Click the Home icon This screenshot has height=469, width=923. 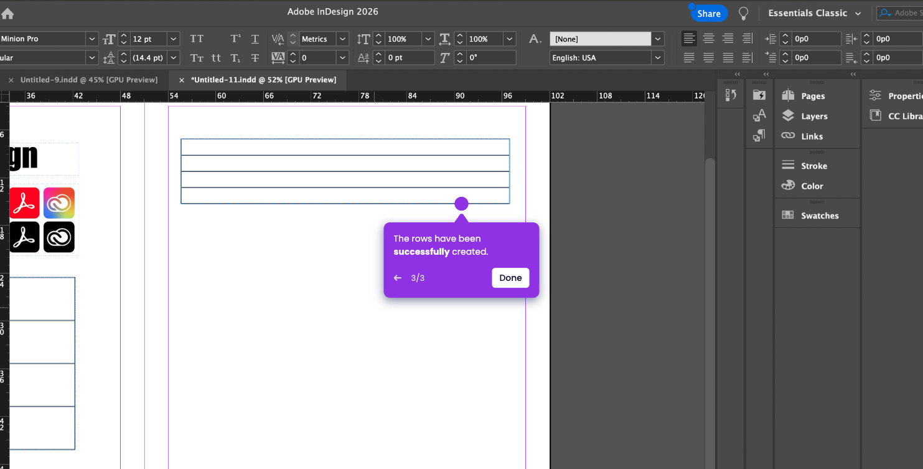(7, 14)
